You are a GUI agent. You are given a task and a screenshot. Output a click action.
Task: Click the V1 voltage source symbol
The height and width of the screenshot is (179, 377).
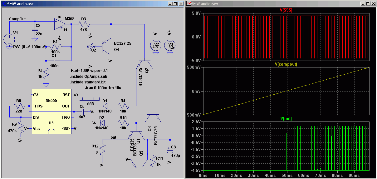pos(9,39)
